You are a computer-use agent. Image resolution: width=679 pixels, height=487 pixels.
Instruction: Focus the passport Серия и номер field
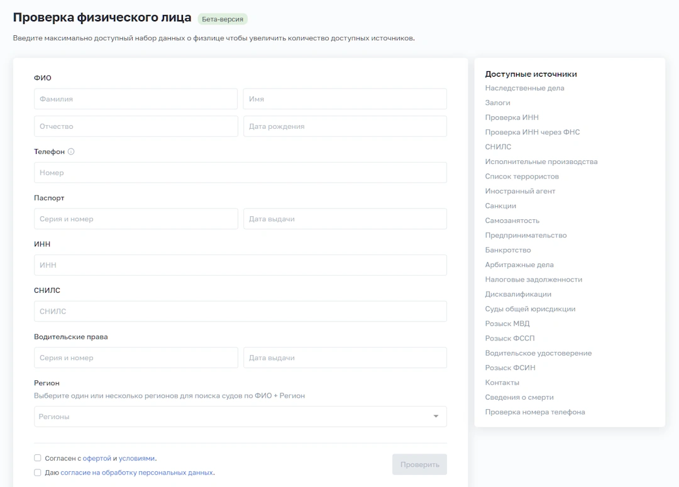click(x=136, y=219)
